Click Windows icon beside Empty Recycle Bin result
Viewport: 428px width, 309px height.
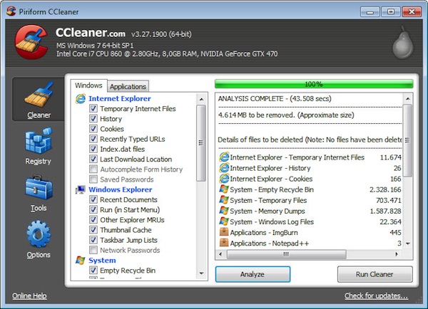coord(224,189)
